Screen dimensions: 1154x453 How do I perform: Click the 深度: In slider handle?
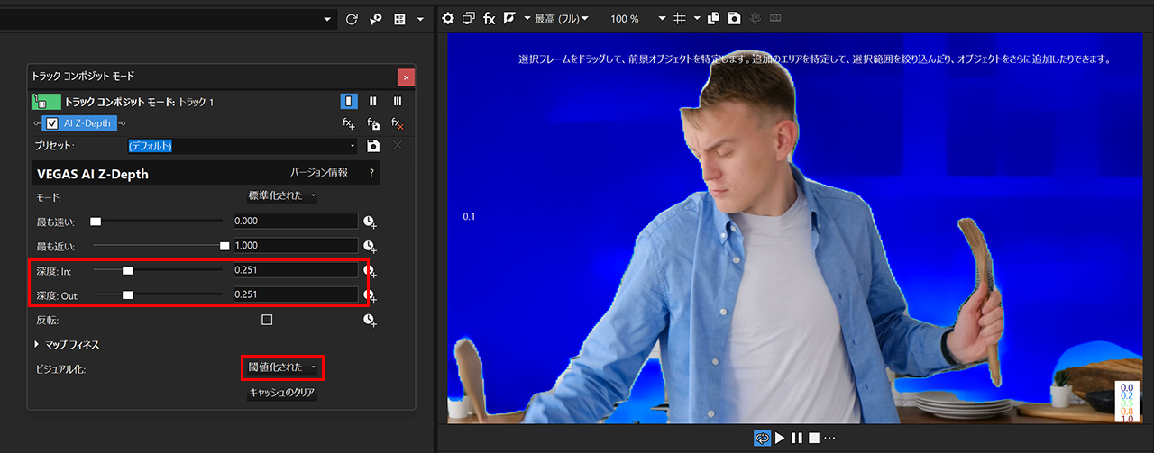(128, 270)
